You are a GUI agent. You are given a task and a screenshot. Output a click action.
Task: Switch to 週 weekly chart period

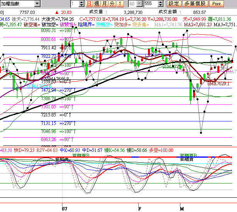pyautogui.click(x=97, y=3)
